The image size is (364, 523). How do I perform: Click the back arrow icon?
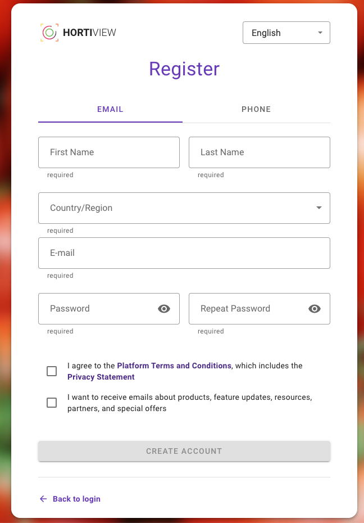tap(43, 499)
